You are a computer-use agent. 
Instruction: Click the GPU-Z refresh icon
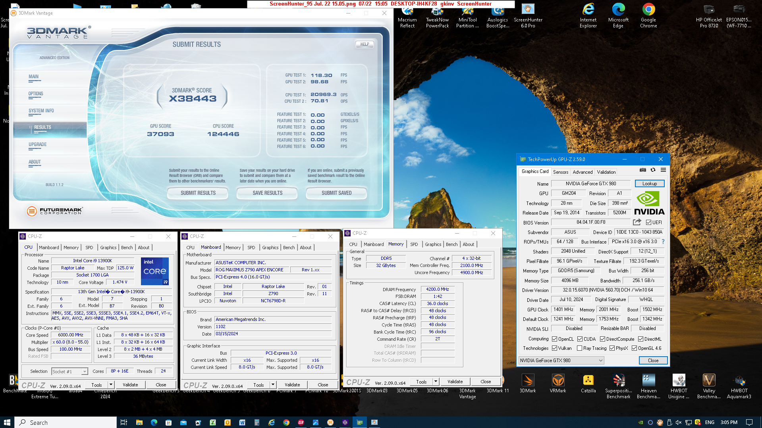coord(653,170)
